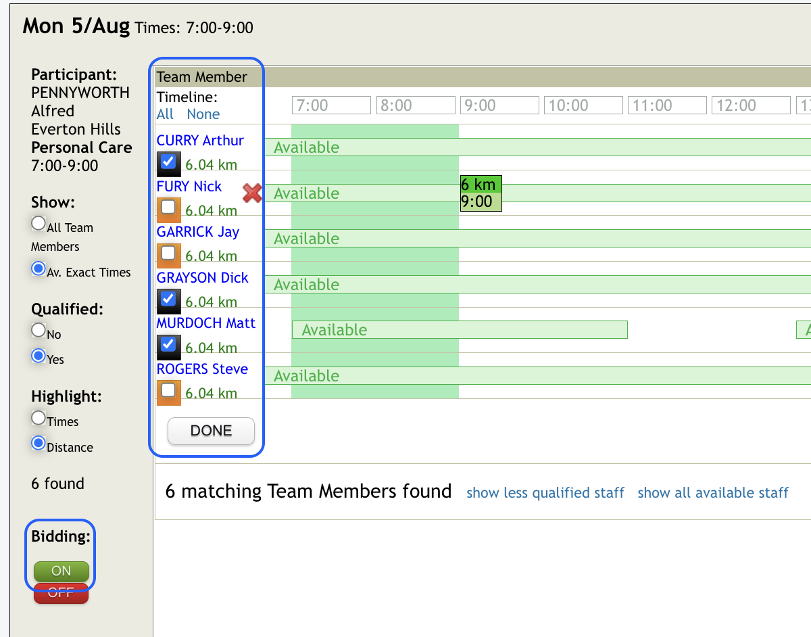This screenshot has width=811, height=637.
Task: Choose Highlight Times option
Action: pyautogui.click(x=39, y=418)
